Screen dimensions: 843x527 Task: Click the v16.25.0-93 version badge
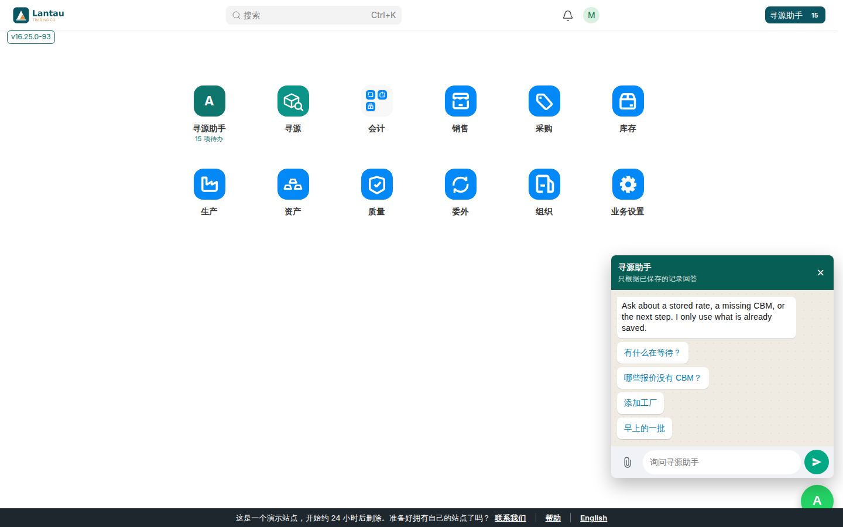(x=31, y=37)
